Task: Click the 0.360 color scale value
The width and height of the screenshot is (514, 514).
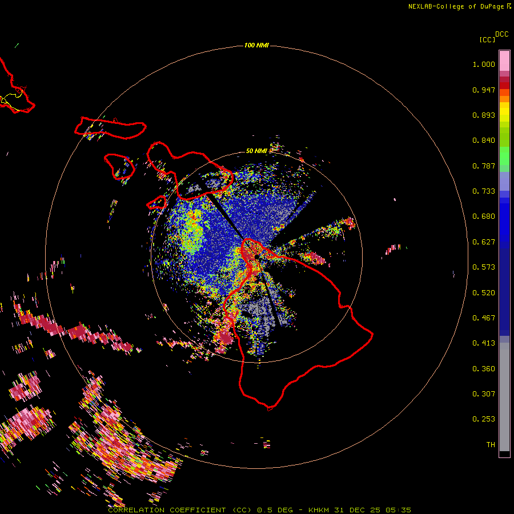Action: (x=484, y=369)
